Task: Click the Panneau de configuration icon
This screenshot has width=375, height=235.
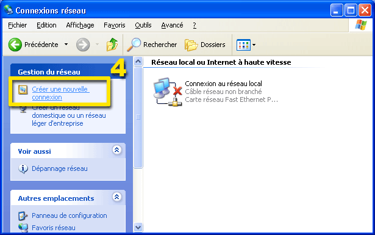Action: tap(23, 216)
